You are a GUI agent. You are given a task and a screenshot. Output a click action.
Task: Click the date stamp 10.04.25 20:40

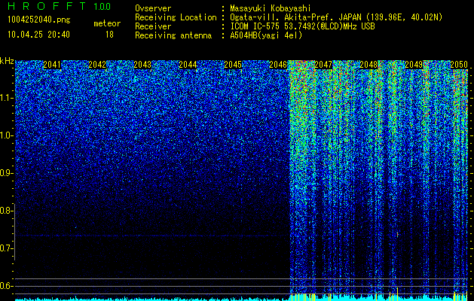[38, 35]
